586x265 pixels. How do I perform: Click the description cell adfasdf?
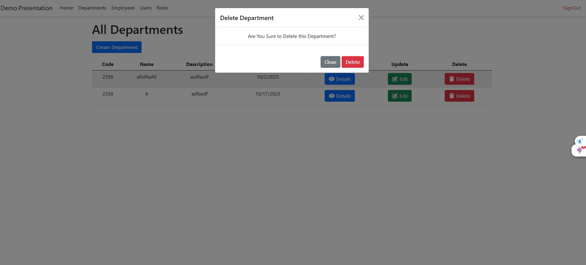click(200, 94)
